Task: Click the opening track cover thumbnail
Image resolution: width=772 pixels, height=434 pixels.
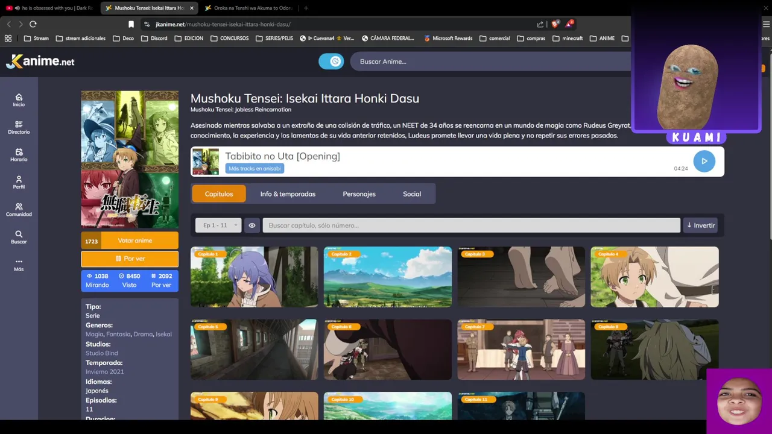Action: pos(206,162)
